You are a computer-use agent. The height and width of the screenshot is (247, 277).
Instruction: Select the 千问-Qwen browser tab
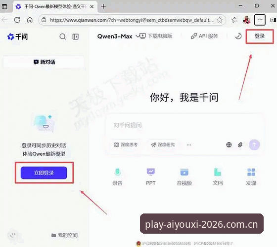(55, 6)
